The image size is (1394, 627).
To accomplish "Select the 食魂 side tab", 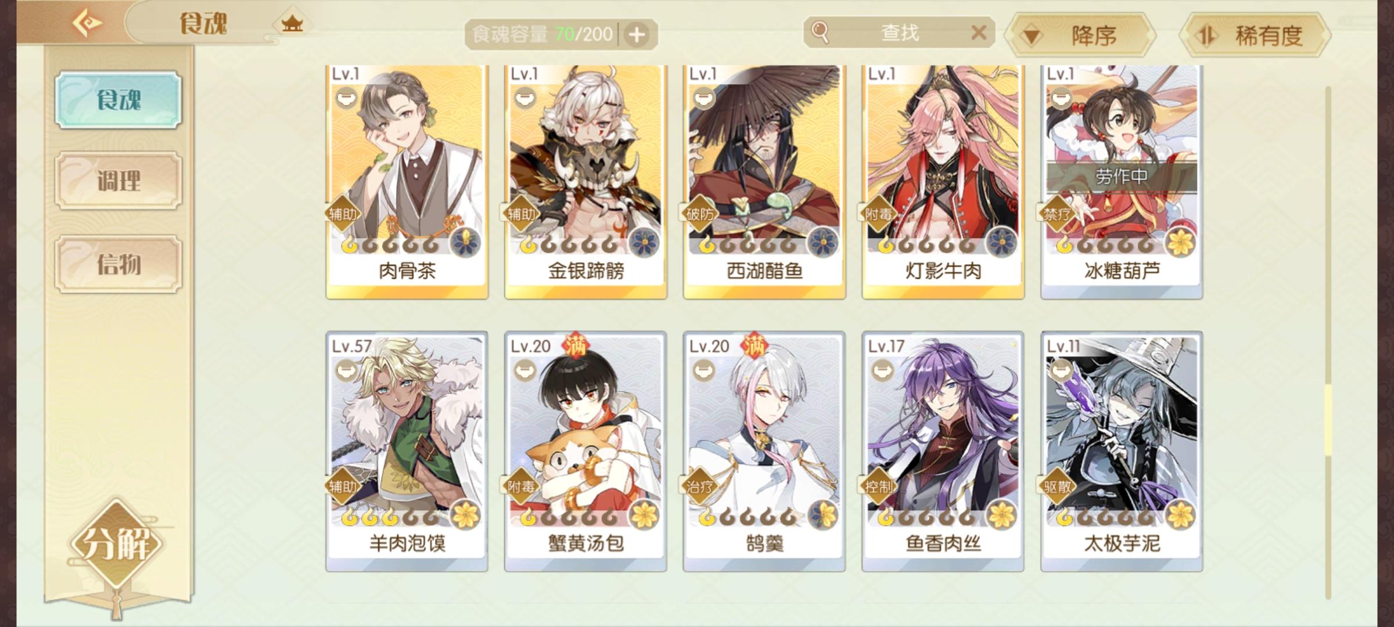I will coord(118,100).
